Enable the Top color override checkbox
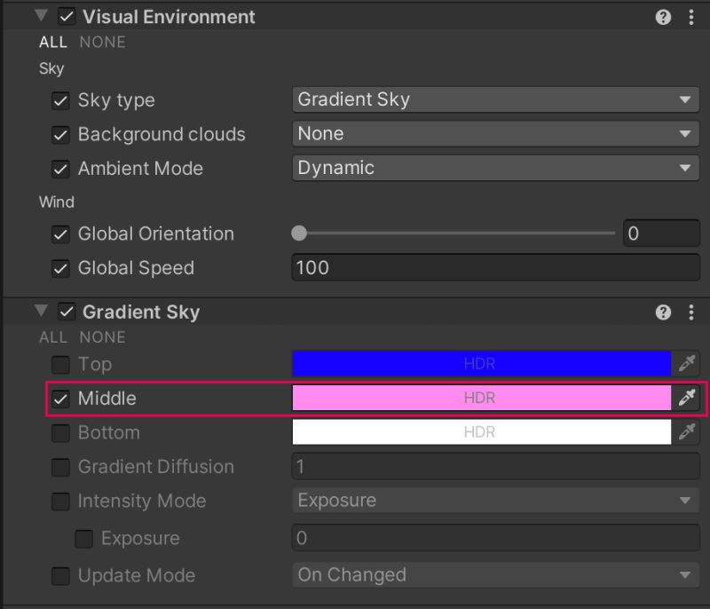 (x=60, y=364)
